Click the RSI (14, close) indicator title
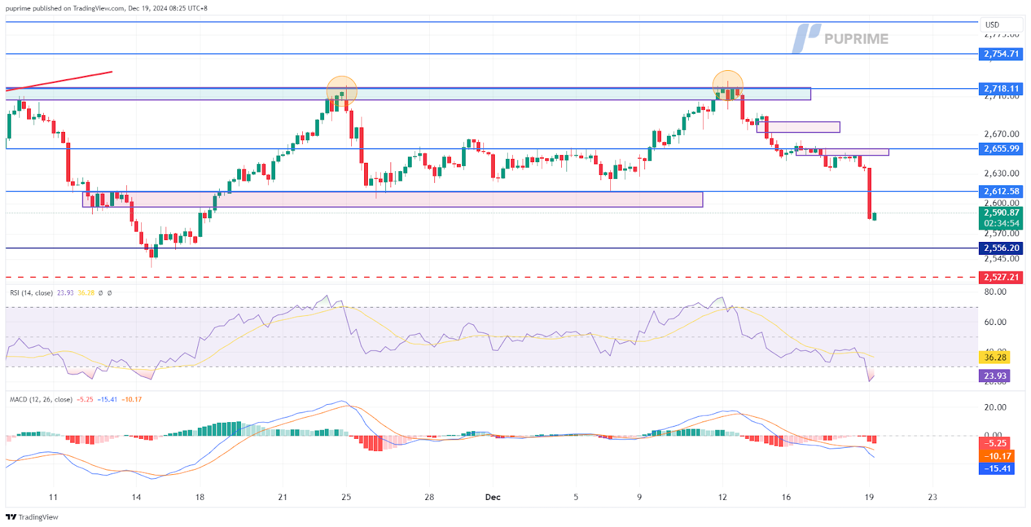 (31, 293)
